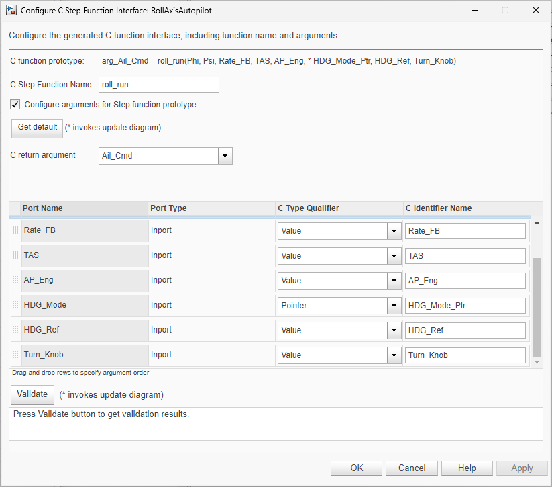
Task: Click the C Identifier Name column header
Action: pyautogui.click(x=438, y=208)
